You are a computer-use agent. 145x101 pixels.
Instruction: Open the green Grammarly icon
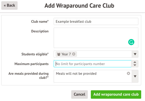[131, 42]
